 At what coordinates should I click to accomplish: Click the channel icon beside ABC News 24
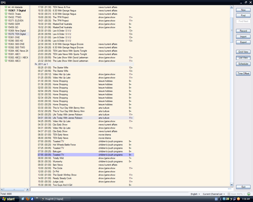tap(6, 51)
